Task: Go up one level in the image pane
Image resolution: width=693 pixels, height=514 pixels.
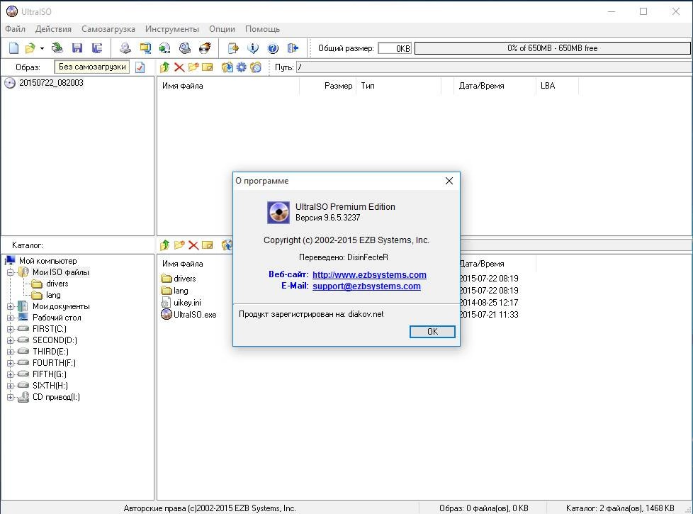Action: (x=165, y=67)
